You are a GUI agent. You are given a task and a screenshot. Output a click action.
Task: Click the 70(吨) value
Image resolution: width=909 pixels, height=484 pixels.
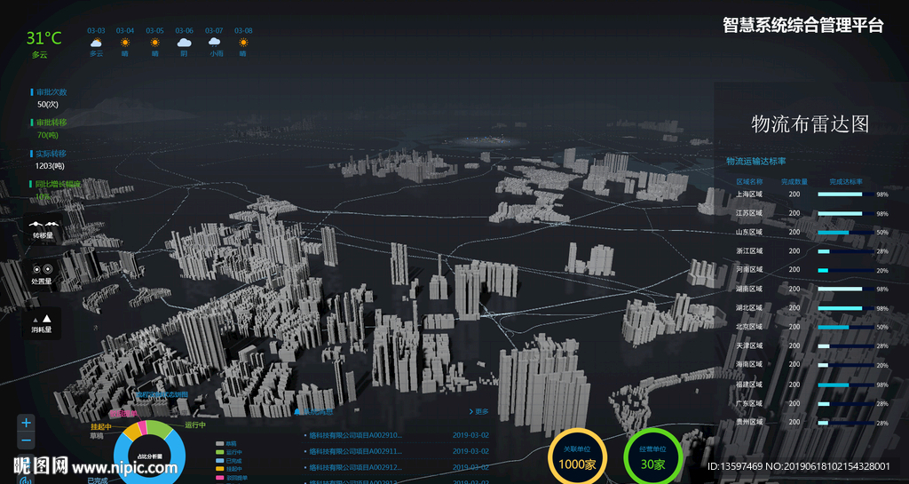pyautogui.click(x=48, y=135)
